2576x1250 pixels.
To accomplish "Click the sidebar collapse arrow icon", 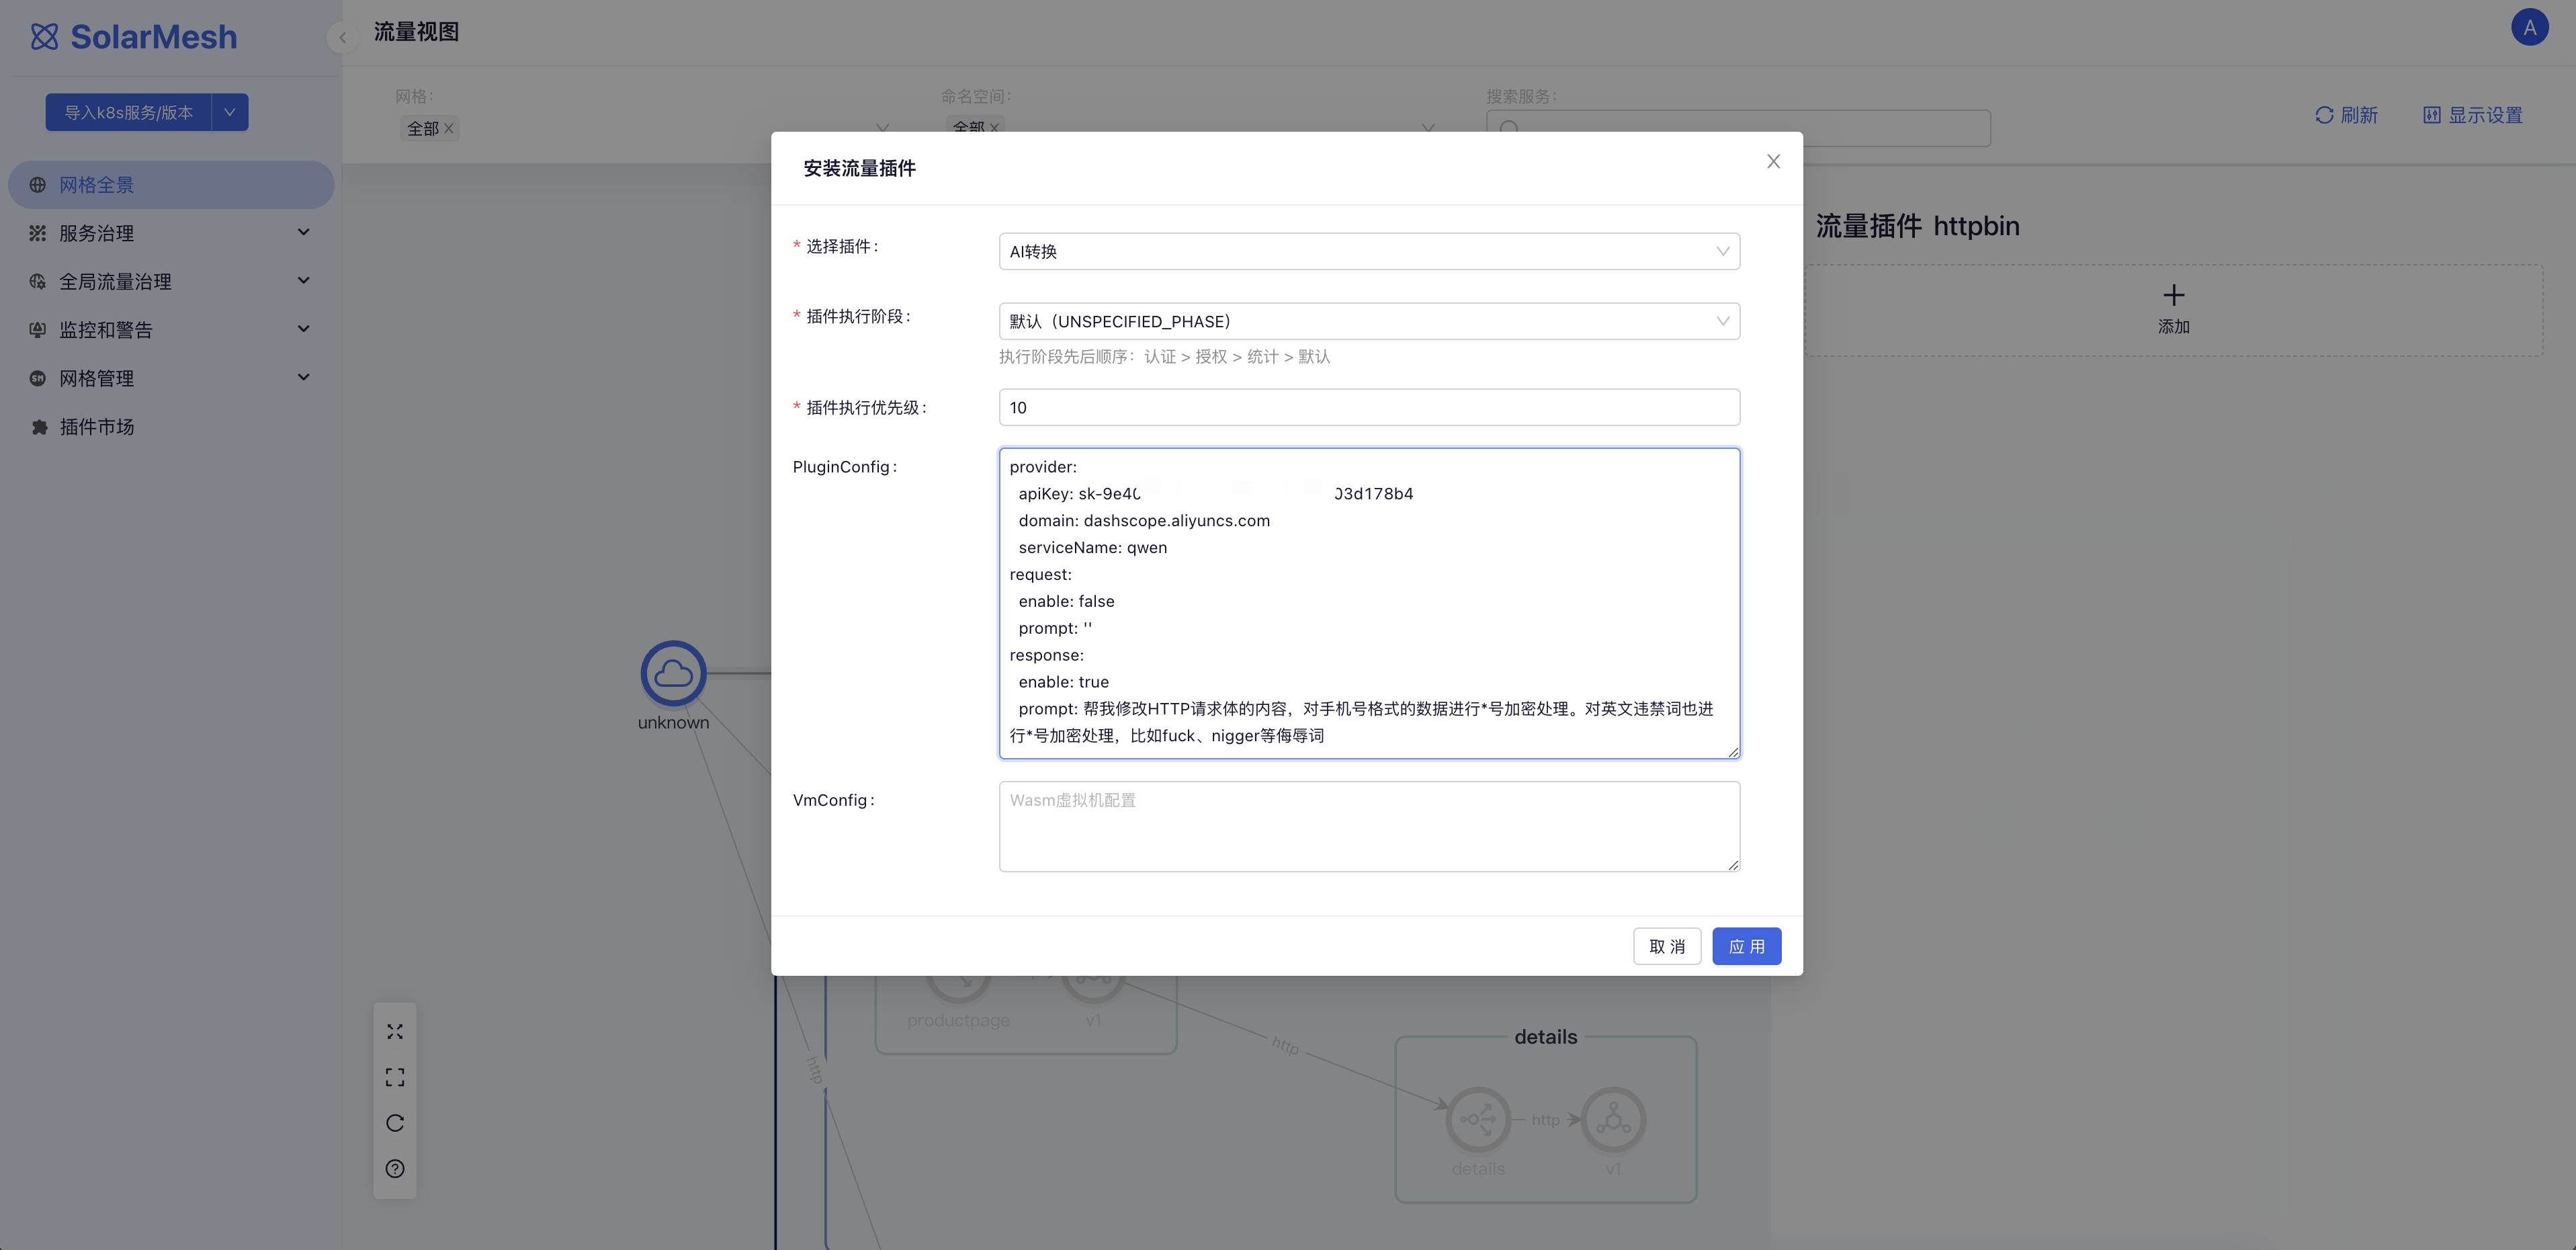I will 342,38.
